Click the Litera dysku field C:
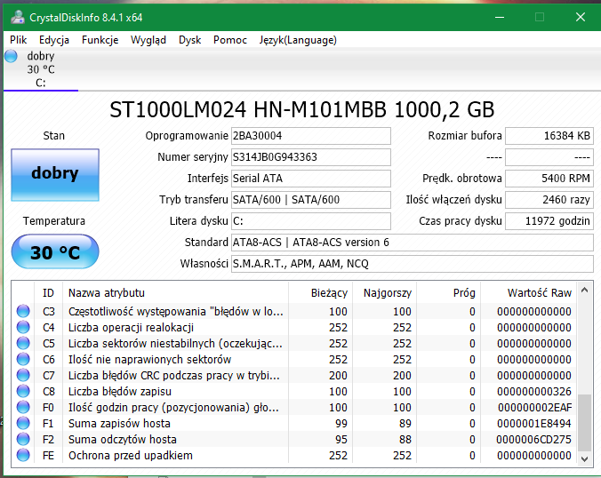 point(311,221)
